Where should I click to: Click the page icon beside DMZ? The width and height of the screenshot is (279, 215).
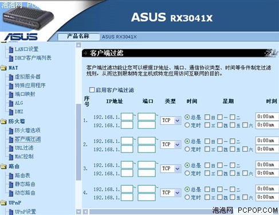click(11, 112)
